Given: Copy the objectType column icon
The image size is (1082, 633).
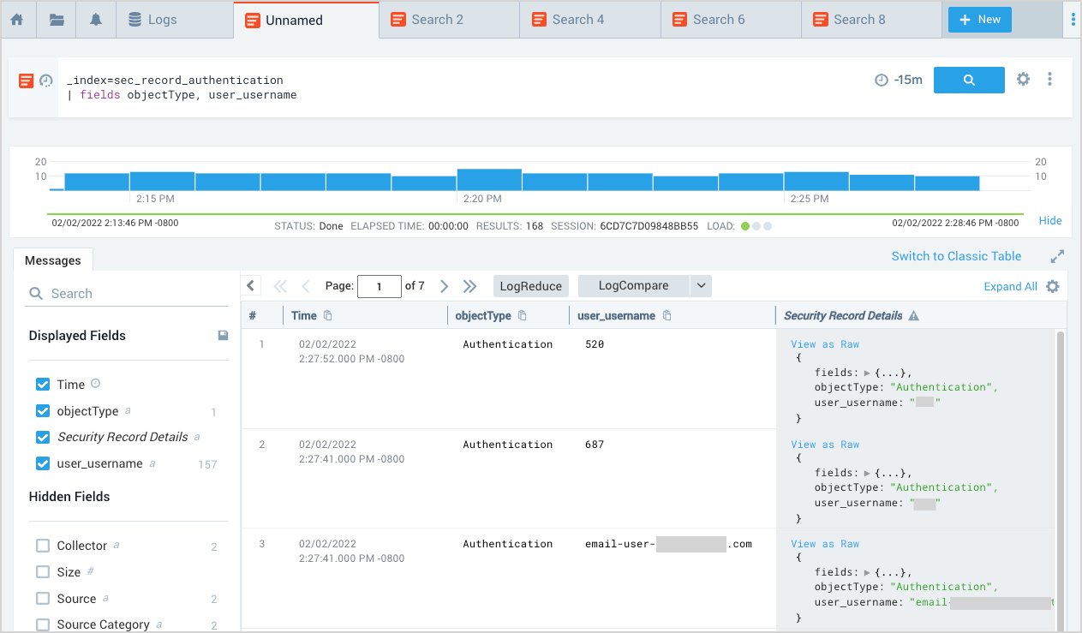Looking at the screenshot, I should pyautogui.click(x=523, y=316).
